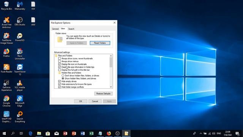
Task: Click the Restore Defaults button
Action: (x=103, y=94)
